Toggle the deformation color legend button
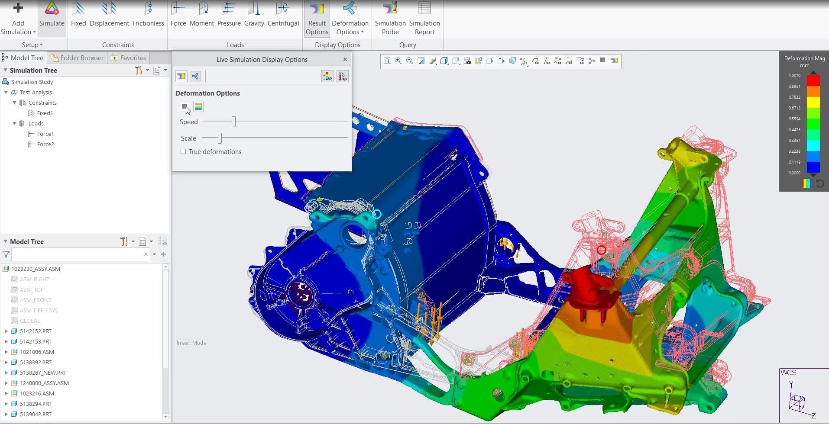Image resolution: width=829 pixels, height=424 pixels. (x=198, y=107)
